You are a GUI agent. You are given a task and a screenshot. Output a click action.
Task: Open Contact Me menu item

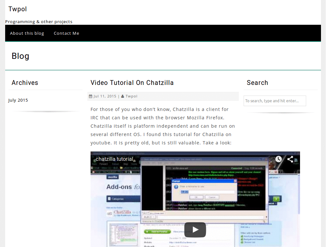[x=66, y=33]
